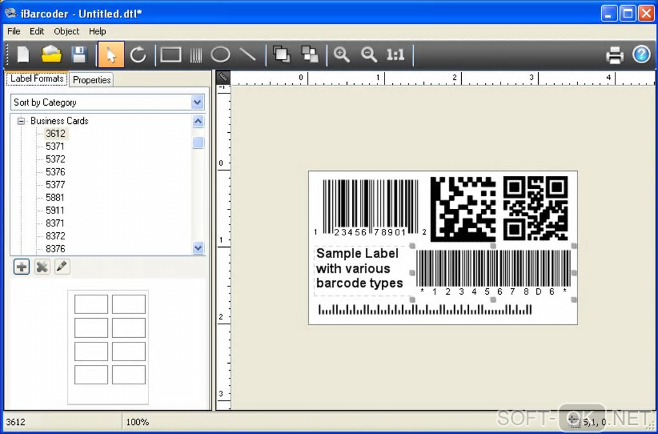The height and width of the screenshot is (434, 658).
Task: Select the Ellipse drawing tool
Action: point(221,55)
